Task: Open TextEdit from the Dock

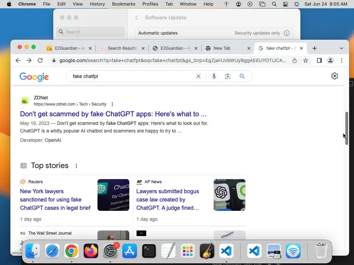Action: (x=168, y=251)
